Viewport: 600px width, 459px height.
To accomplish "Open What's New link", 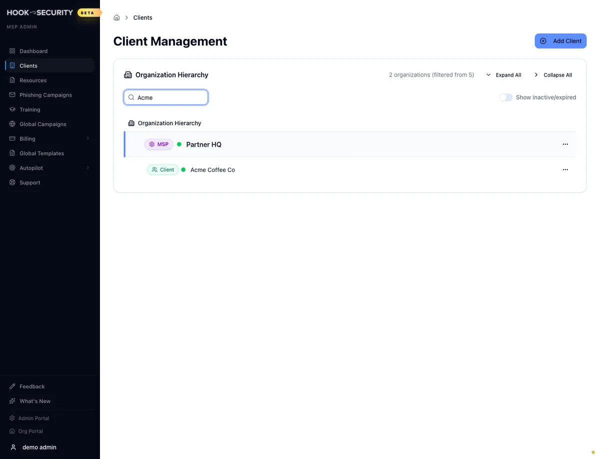I will tap(50, 401).
